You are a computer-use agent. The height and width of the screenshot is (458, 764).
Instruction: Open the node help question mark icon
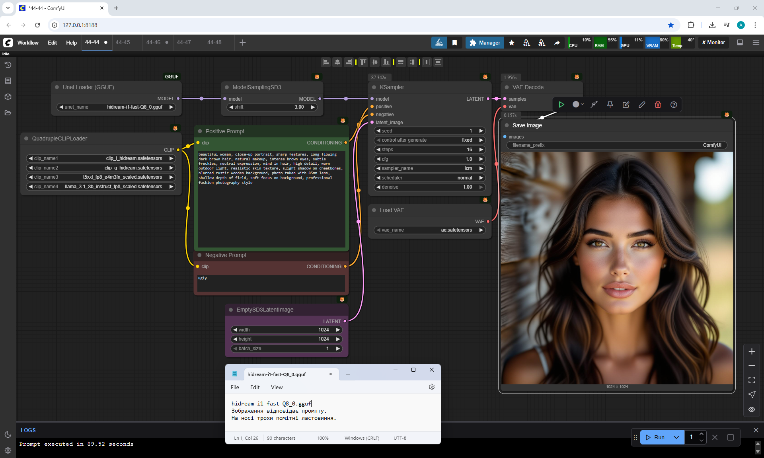(674, 105)
